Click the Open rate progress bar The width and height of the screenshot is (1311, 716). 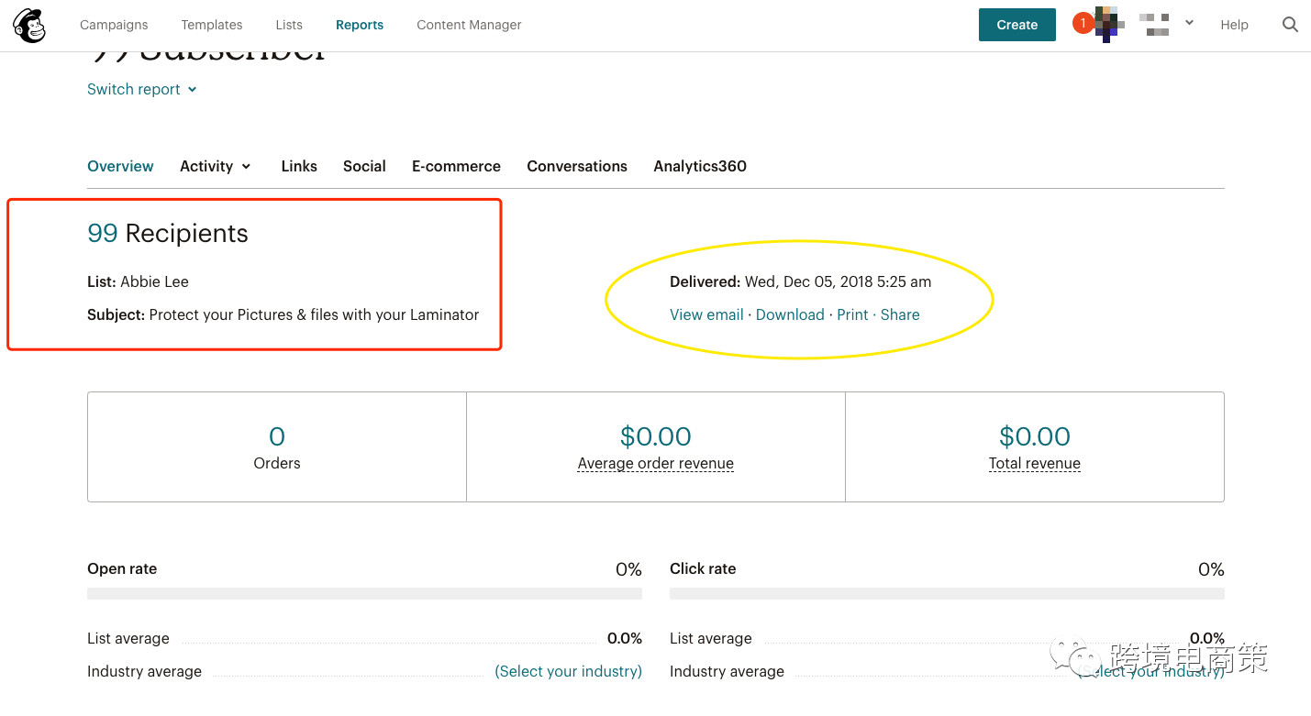(x=364, y=593)
